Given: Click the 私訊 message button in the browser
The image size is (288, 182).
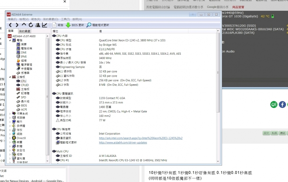Looking at the screenshot, I should click(274, 133).
